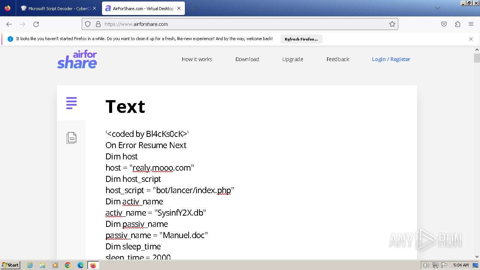Click the scrollbar up arrow
The height and width of the screenshot is (270, 480).
477,49
